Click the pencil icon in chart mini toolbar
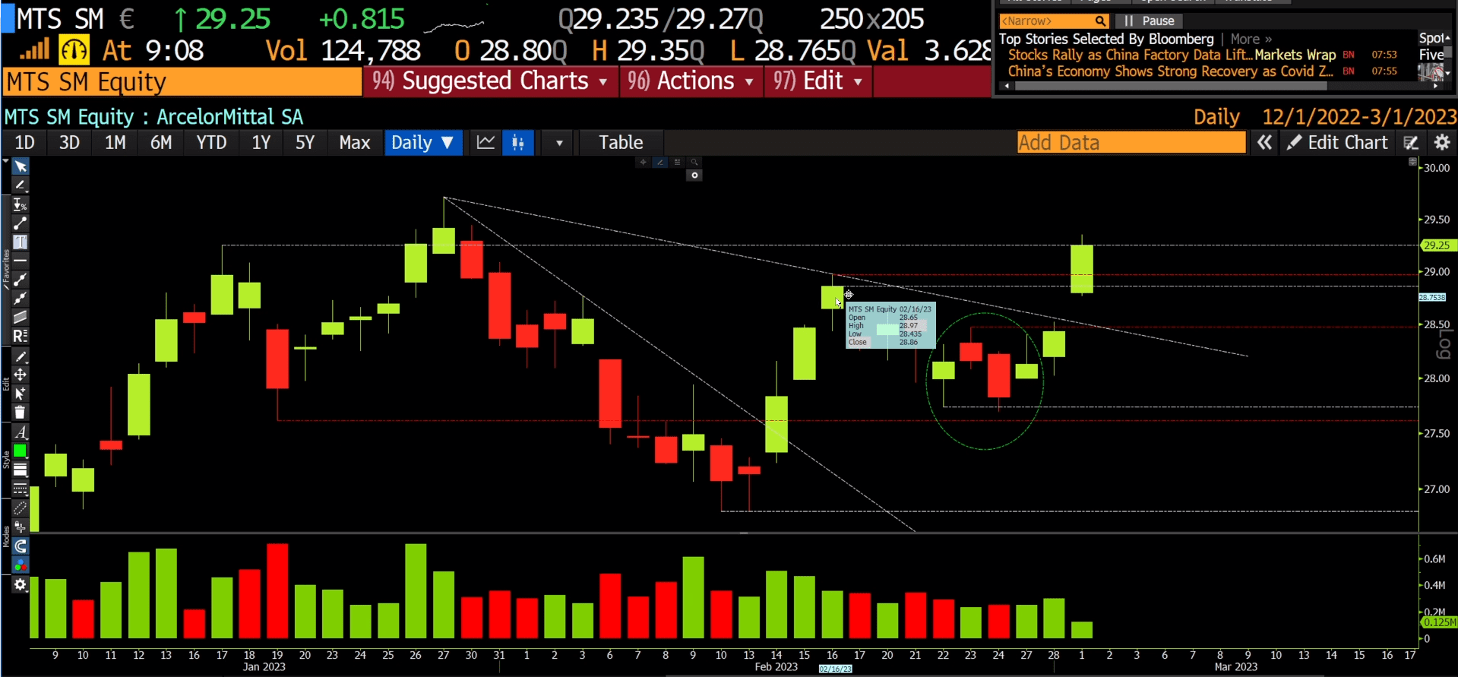Image resolution: width=1458 pixels, height=677 pixels. tap(660, 162)
